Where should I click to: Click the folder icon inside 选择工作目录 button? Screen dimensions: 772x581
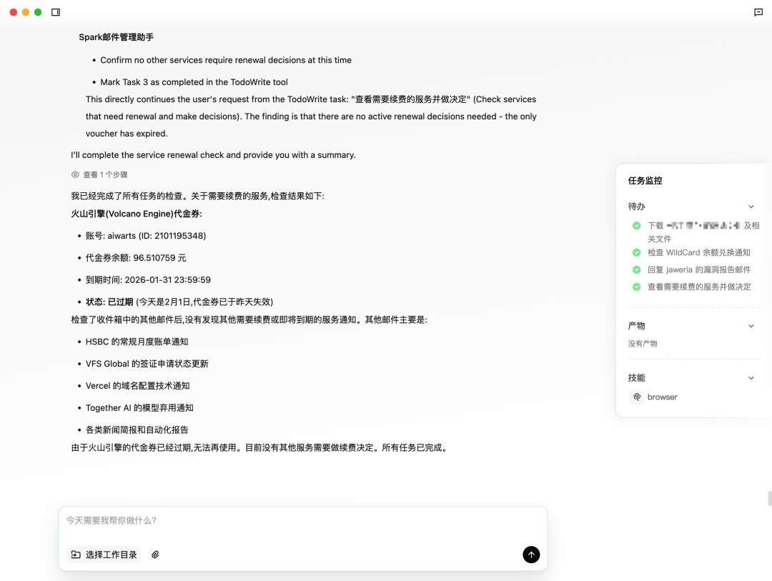click(x=76, y=555)
